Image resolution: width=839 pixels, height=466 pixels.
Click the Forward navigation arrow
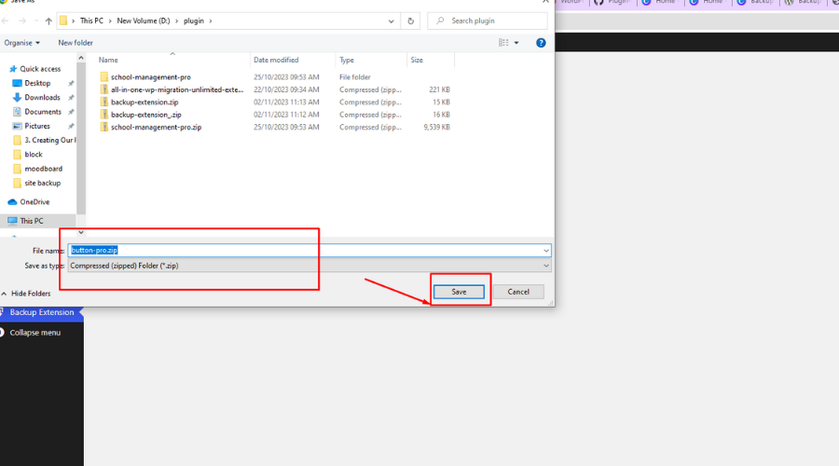click(x=22, y=21)
